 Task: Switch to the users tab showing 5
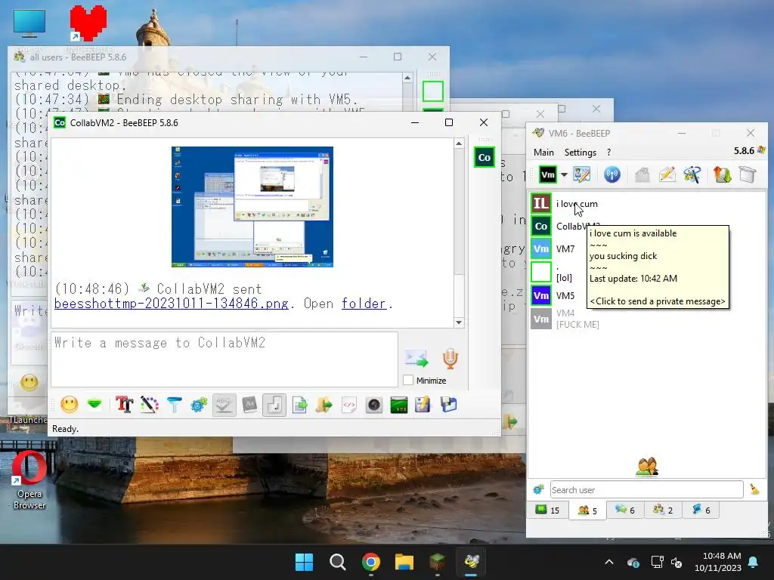[587, 510]
